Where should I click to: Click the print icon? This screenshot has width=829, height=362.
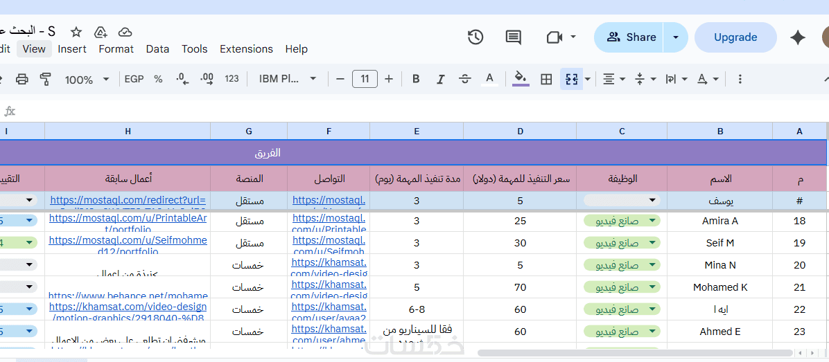tap(22, 79)
